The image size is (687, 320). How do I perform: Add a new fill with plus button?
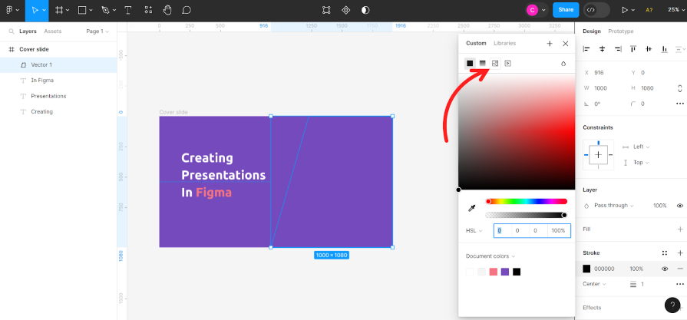[x=679, y=229]
